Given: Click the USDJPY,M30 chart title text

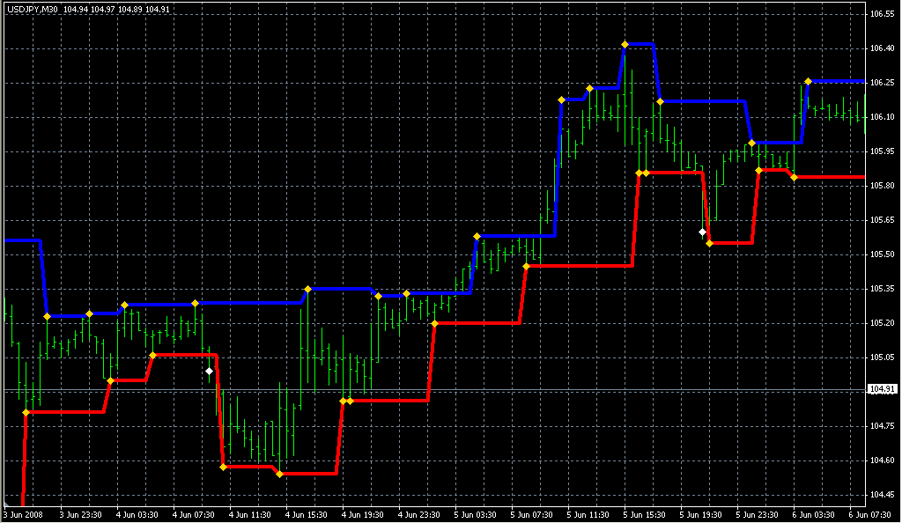Looking at the screenshot, I should coord(32,9).
